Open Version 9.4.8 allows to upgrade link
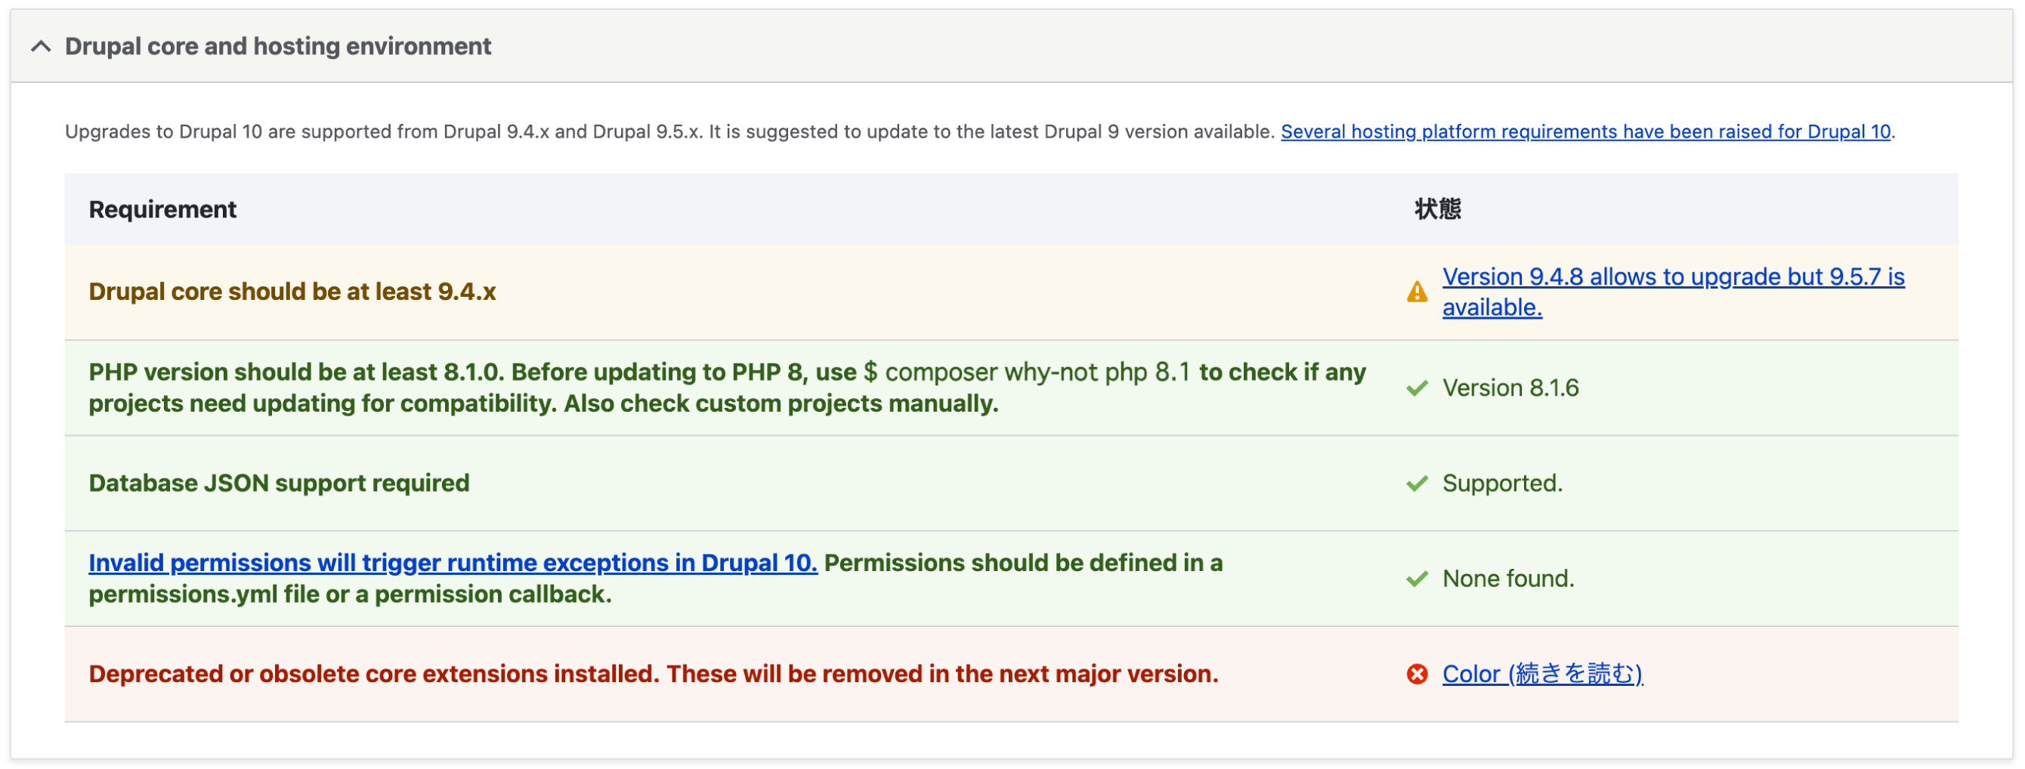Viewport: 2025px width, 769px height. [1673, 292]
